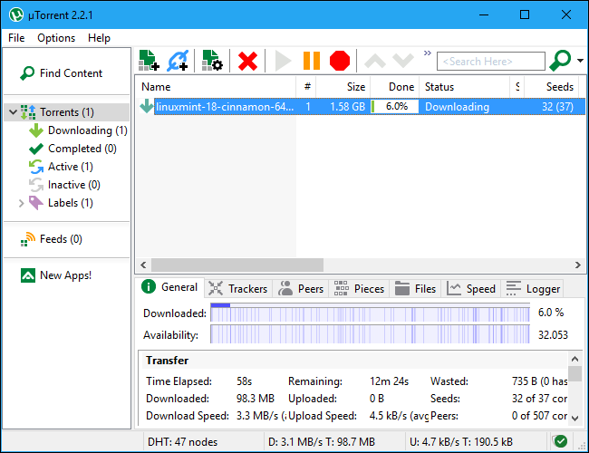Screen dimensions: 589x453
Task: Open Feeds (0) in the sidebar
Action: tap(52, 239)
